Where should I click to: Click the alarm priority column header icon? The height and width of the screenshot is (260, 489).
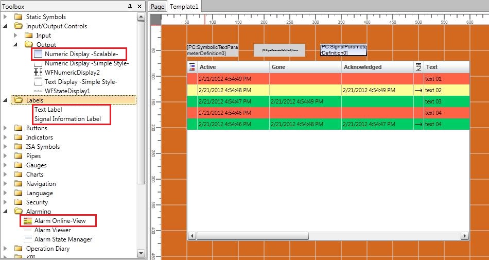pyautogui.click(x=192, y=67)
